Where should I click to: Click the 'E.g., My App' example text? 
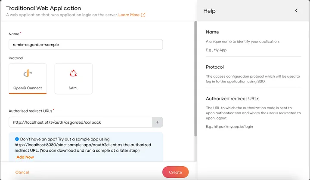(x=216, y=50)
